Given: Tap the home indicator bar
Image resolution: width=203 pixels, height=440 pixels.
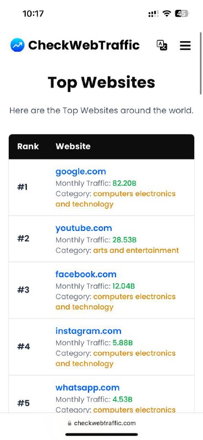Looking at the screenshot, I should [102, 435].
